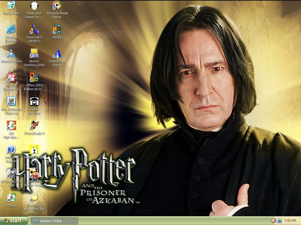
Task: Click the Get High-Speed shortcut icon
Action: (x=11, y=126)
